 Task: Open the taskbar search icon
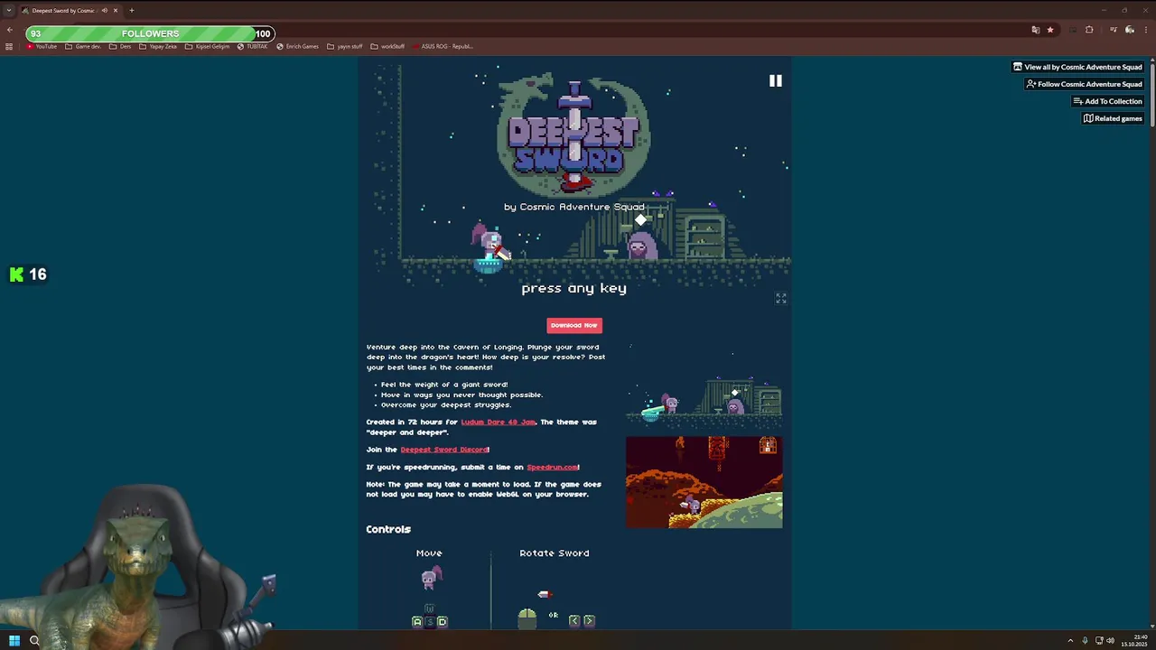pos(34,641)
